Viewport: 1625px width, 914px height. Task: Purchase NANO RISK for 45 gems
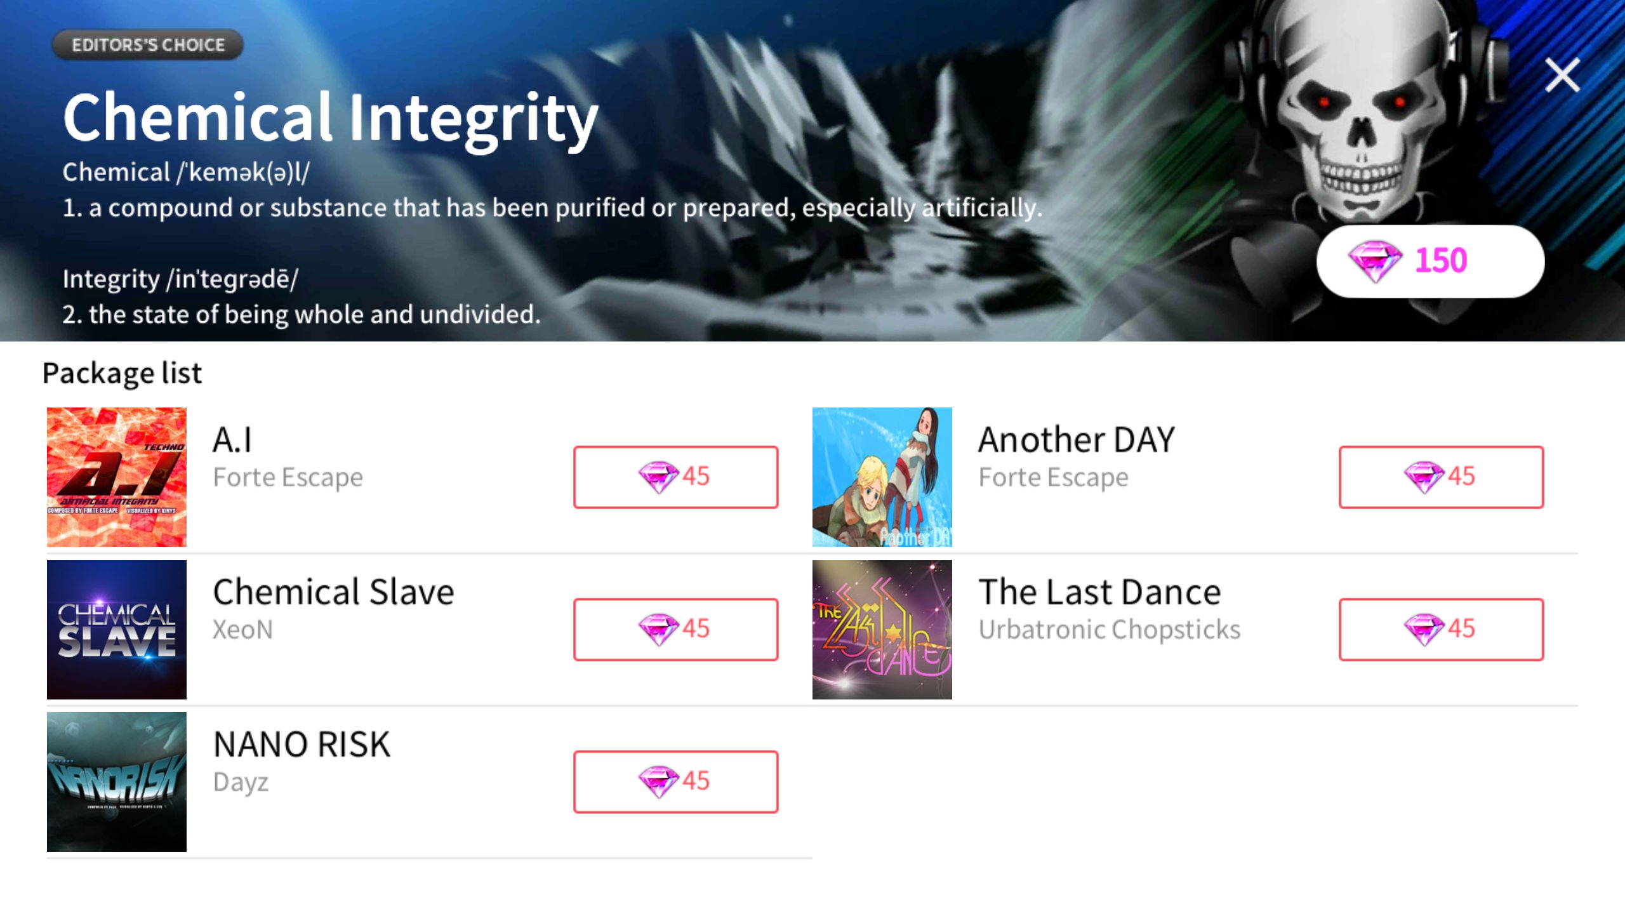(x=675, y=781)
